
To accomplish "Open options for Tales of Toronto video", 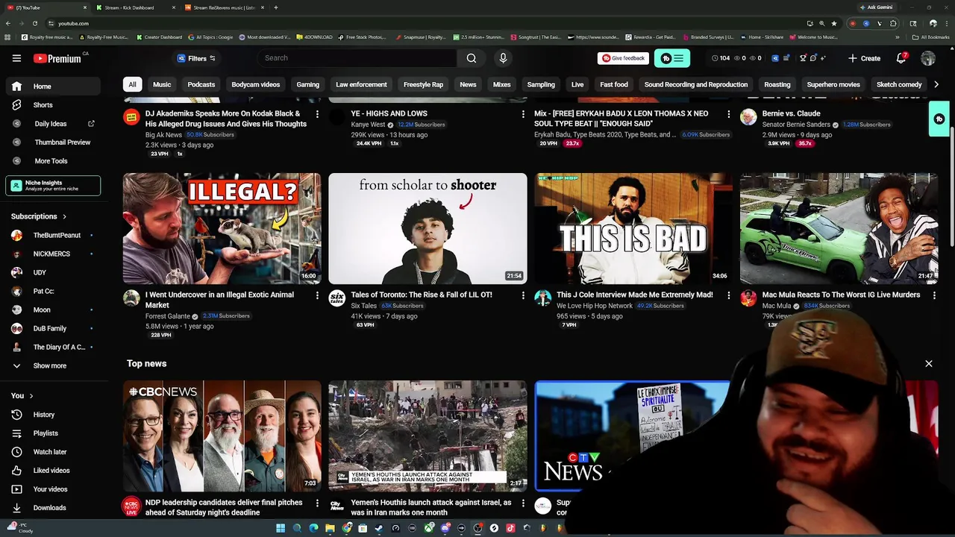I will pyautogui.click(x=523, y=295).
